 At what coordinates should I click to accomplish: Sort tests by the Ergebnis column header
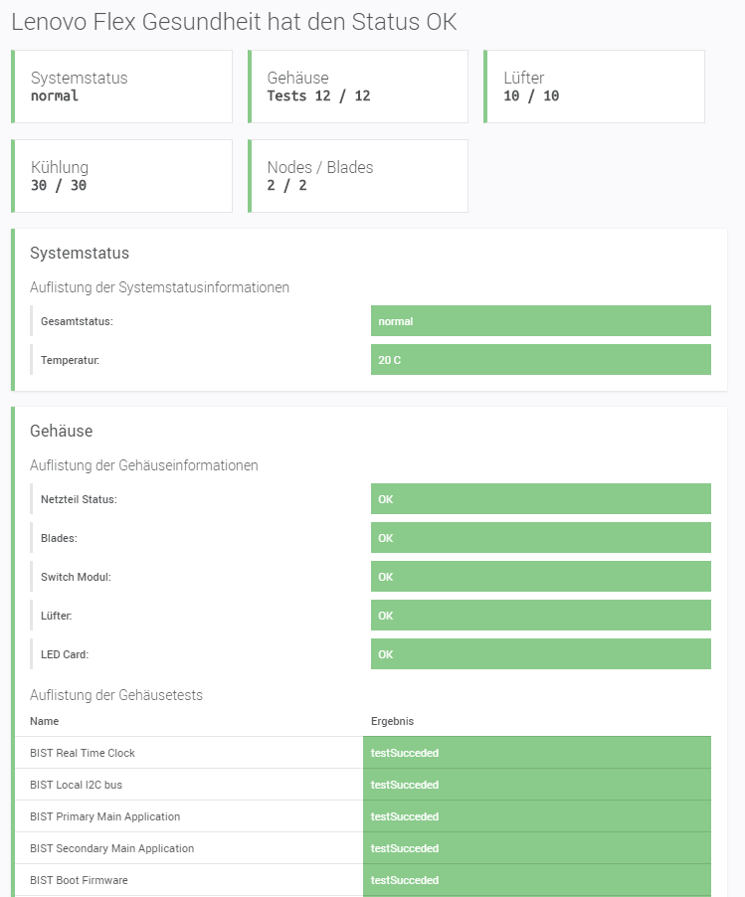click(x=392, y=721)
